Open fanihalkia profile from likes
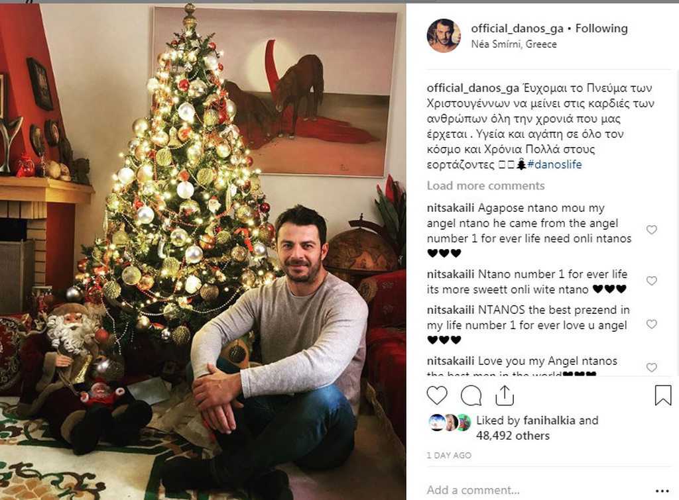679x500 pixels. (x=549, y=421)
